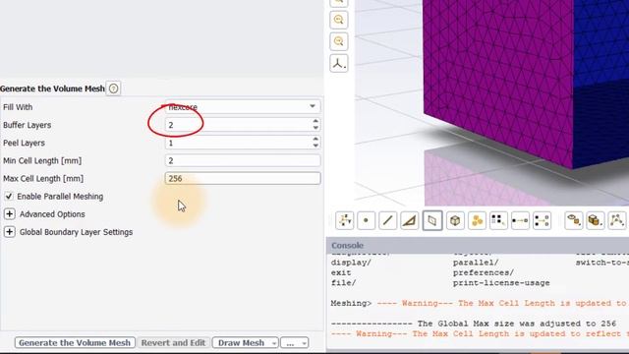Increase Peel Layers with up arrow
Image resolution: width=629 pixels, height=354 pixels.
tap(315, 139)
